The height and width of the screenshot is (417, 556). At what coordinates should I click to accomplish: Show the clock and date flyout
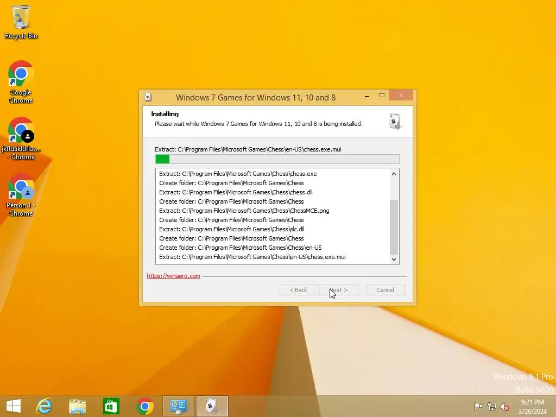click(x=532, y=406)
